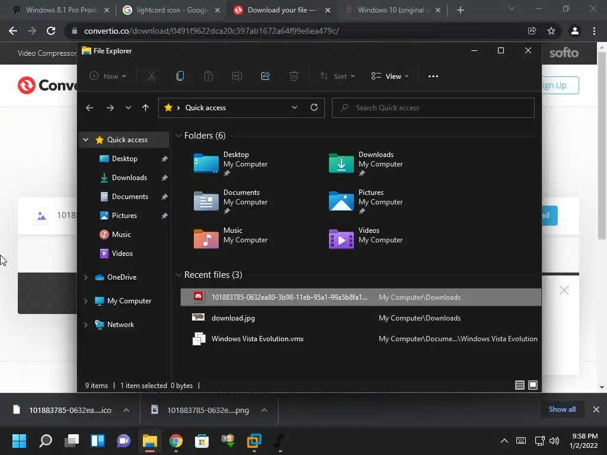Image resolution: width=607 pixels, height=455 pixels.
Task: Expand the address bar history dropdown
Action: tap(295, 108)
